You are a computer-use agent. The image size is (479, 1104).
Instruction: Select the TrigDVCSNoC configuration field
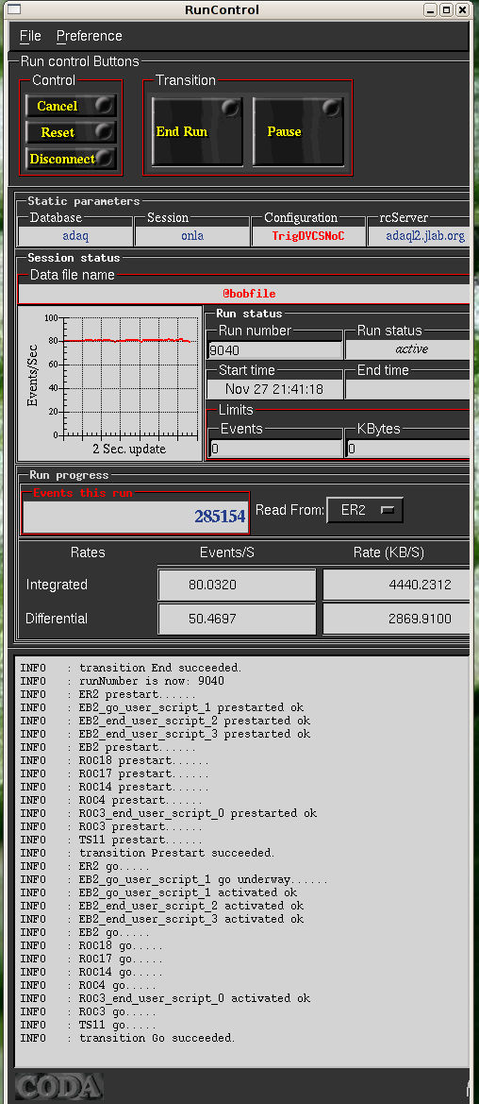(308, 236)
